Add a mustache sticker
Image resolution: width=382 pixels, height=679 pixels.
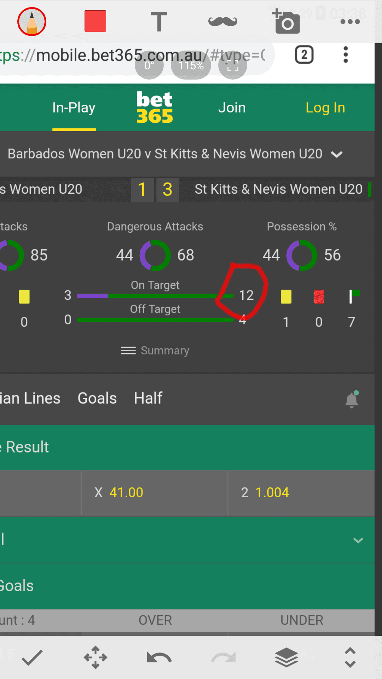click(223, 21)
